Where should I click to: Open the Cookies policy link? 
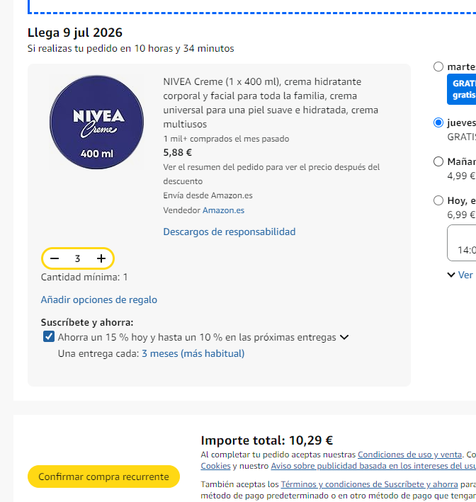click(215, 466)
